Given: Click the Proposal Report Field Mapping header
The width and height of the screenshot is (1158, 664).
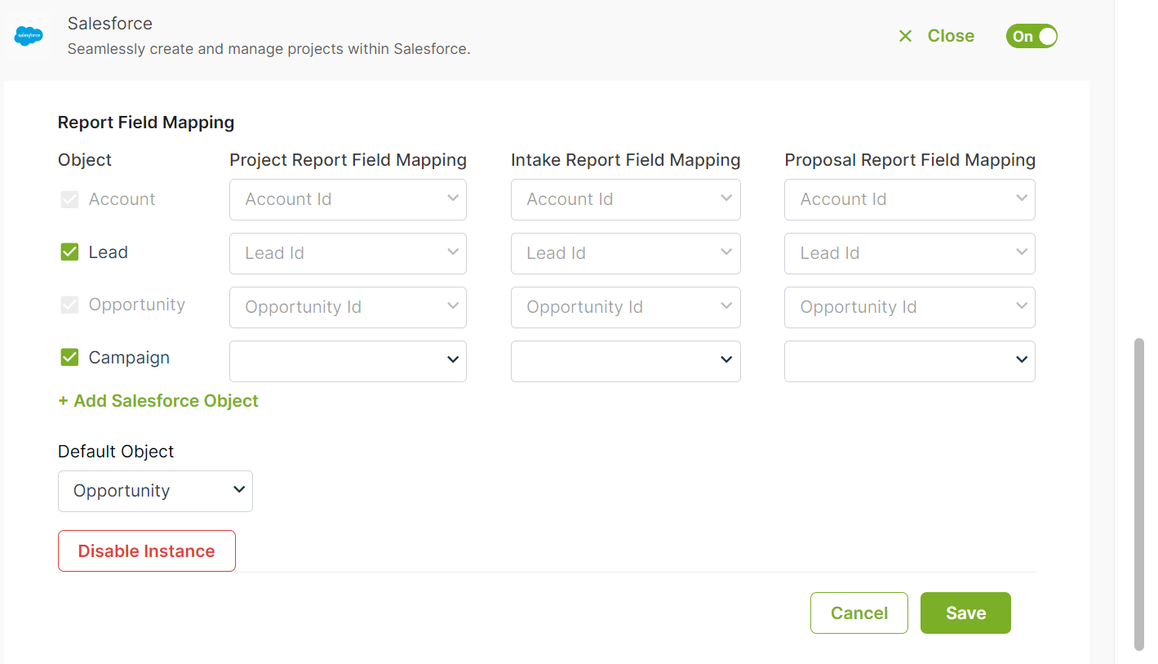Looking at the screenshot, I should point(910,160).
